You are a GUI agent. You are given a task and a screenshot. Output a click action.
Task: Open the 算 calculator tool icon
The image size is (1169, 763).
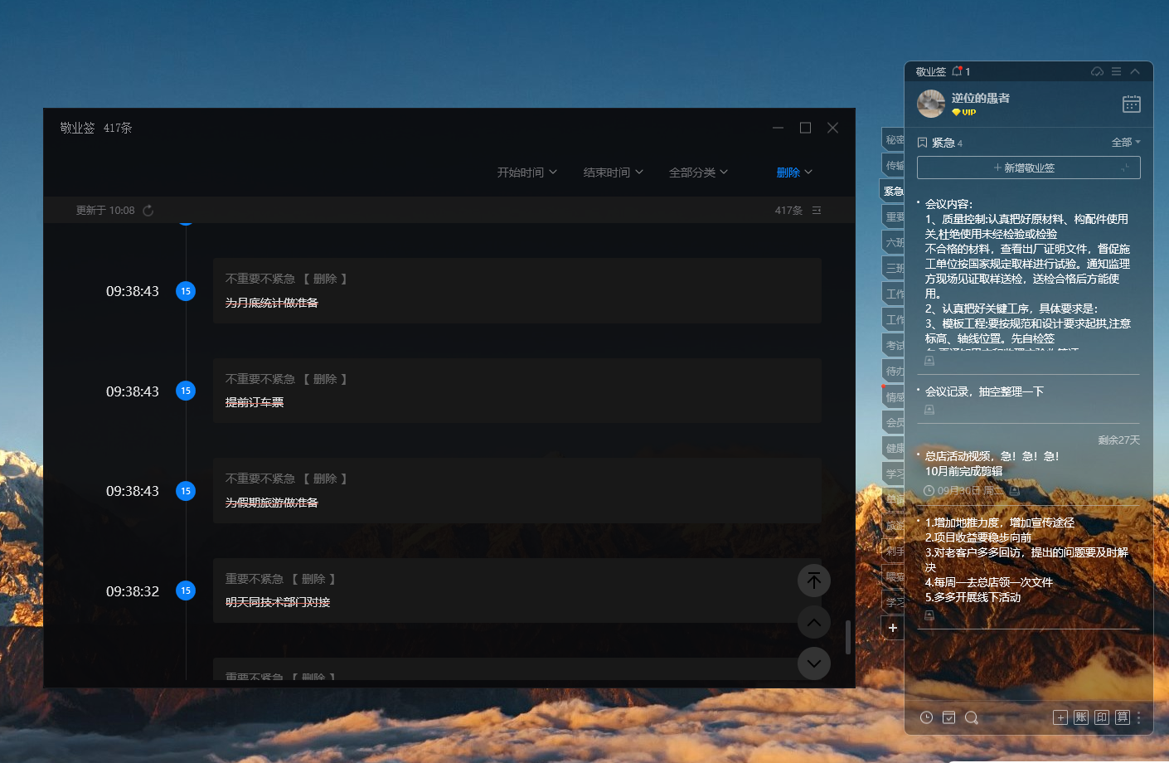[1123, 717]
